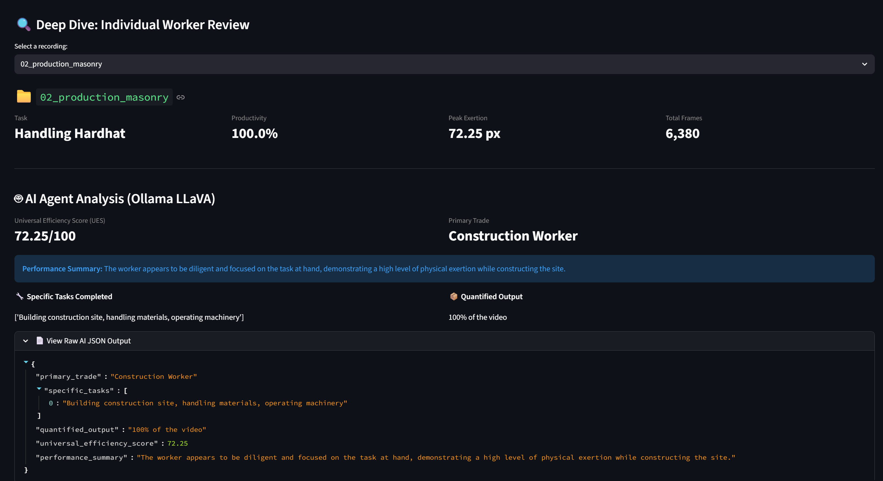Image resolution: width=883 pixels, height=481 pixels.
Task: Click the document icon in the JSON expander header
Action: click(x=40, y=340)
